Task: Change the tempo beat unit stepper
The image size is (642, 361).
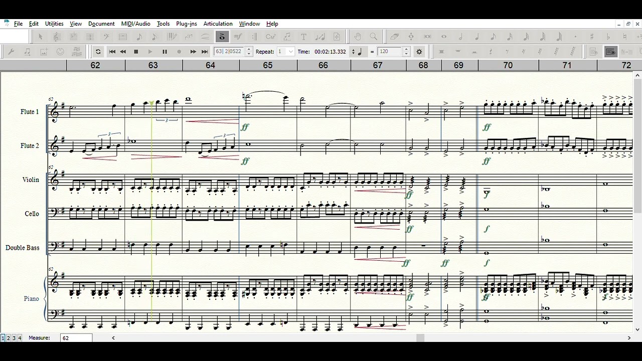Action: (x=353, y=52)
